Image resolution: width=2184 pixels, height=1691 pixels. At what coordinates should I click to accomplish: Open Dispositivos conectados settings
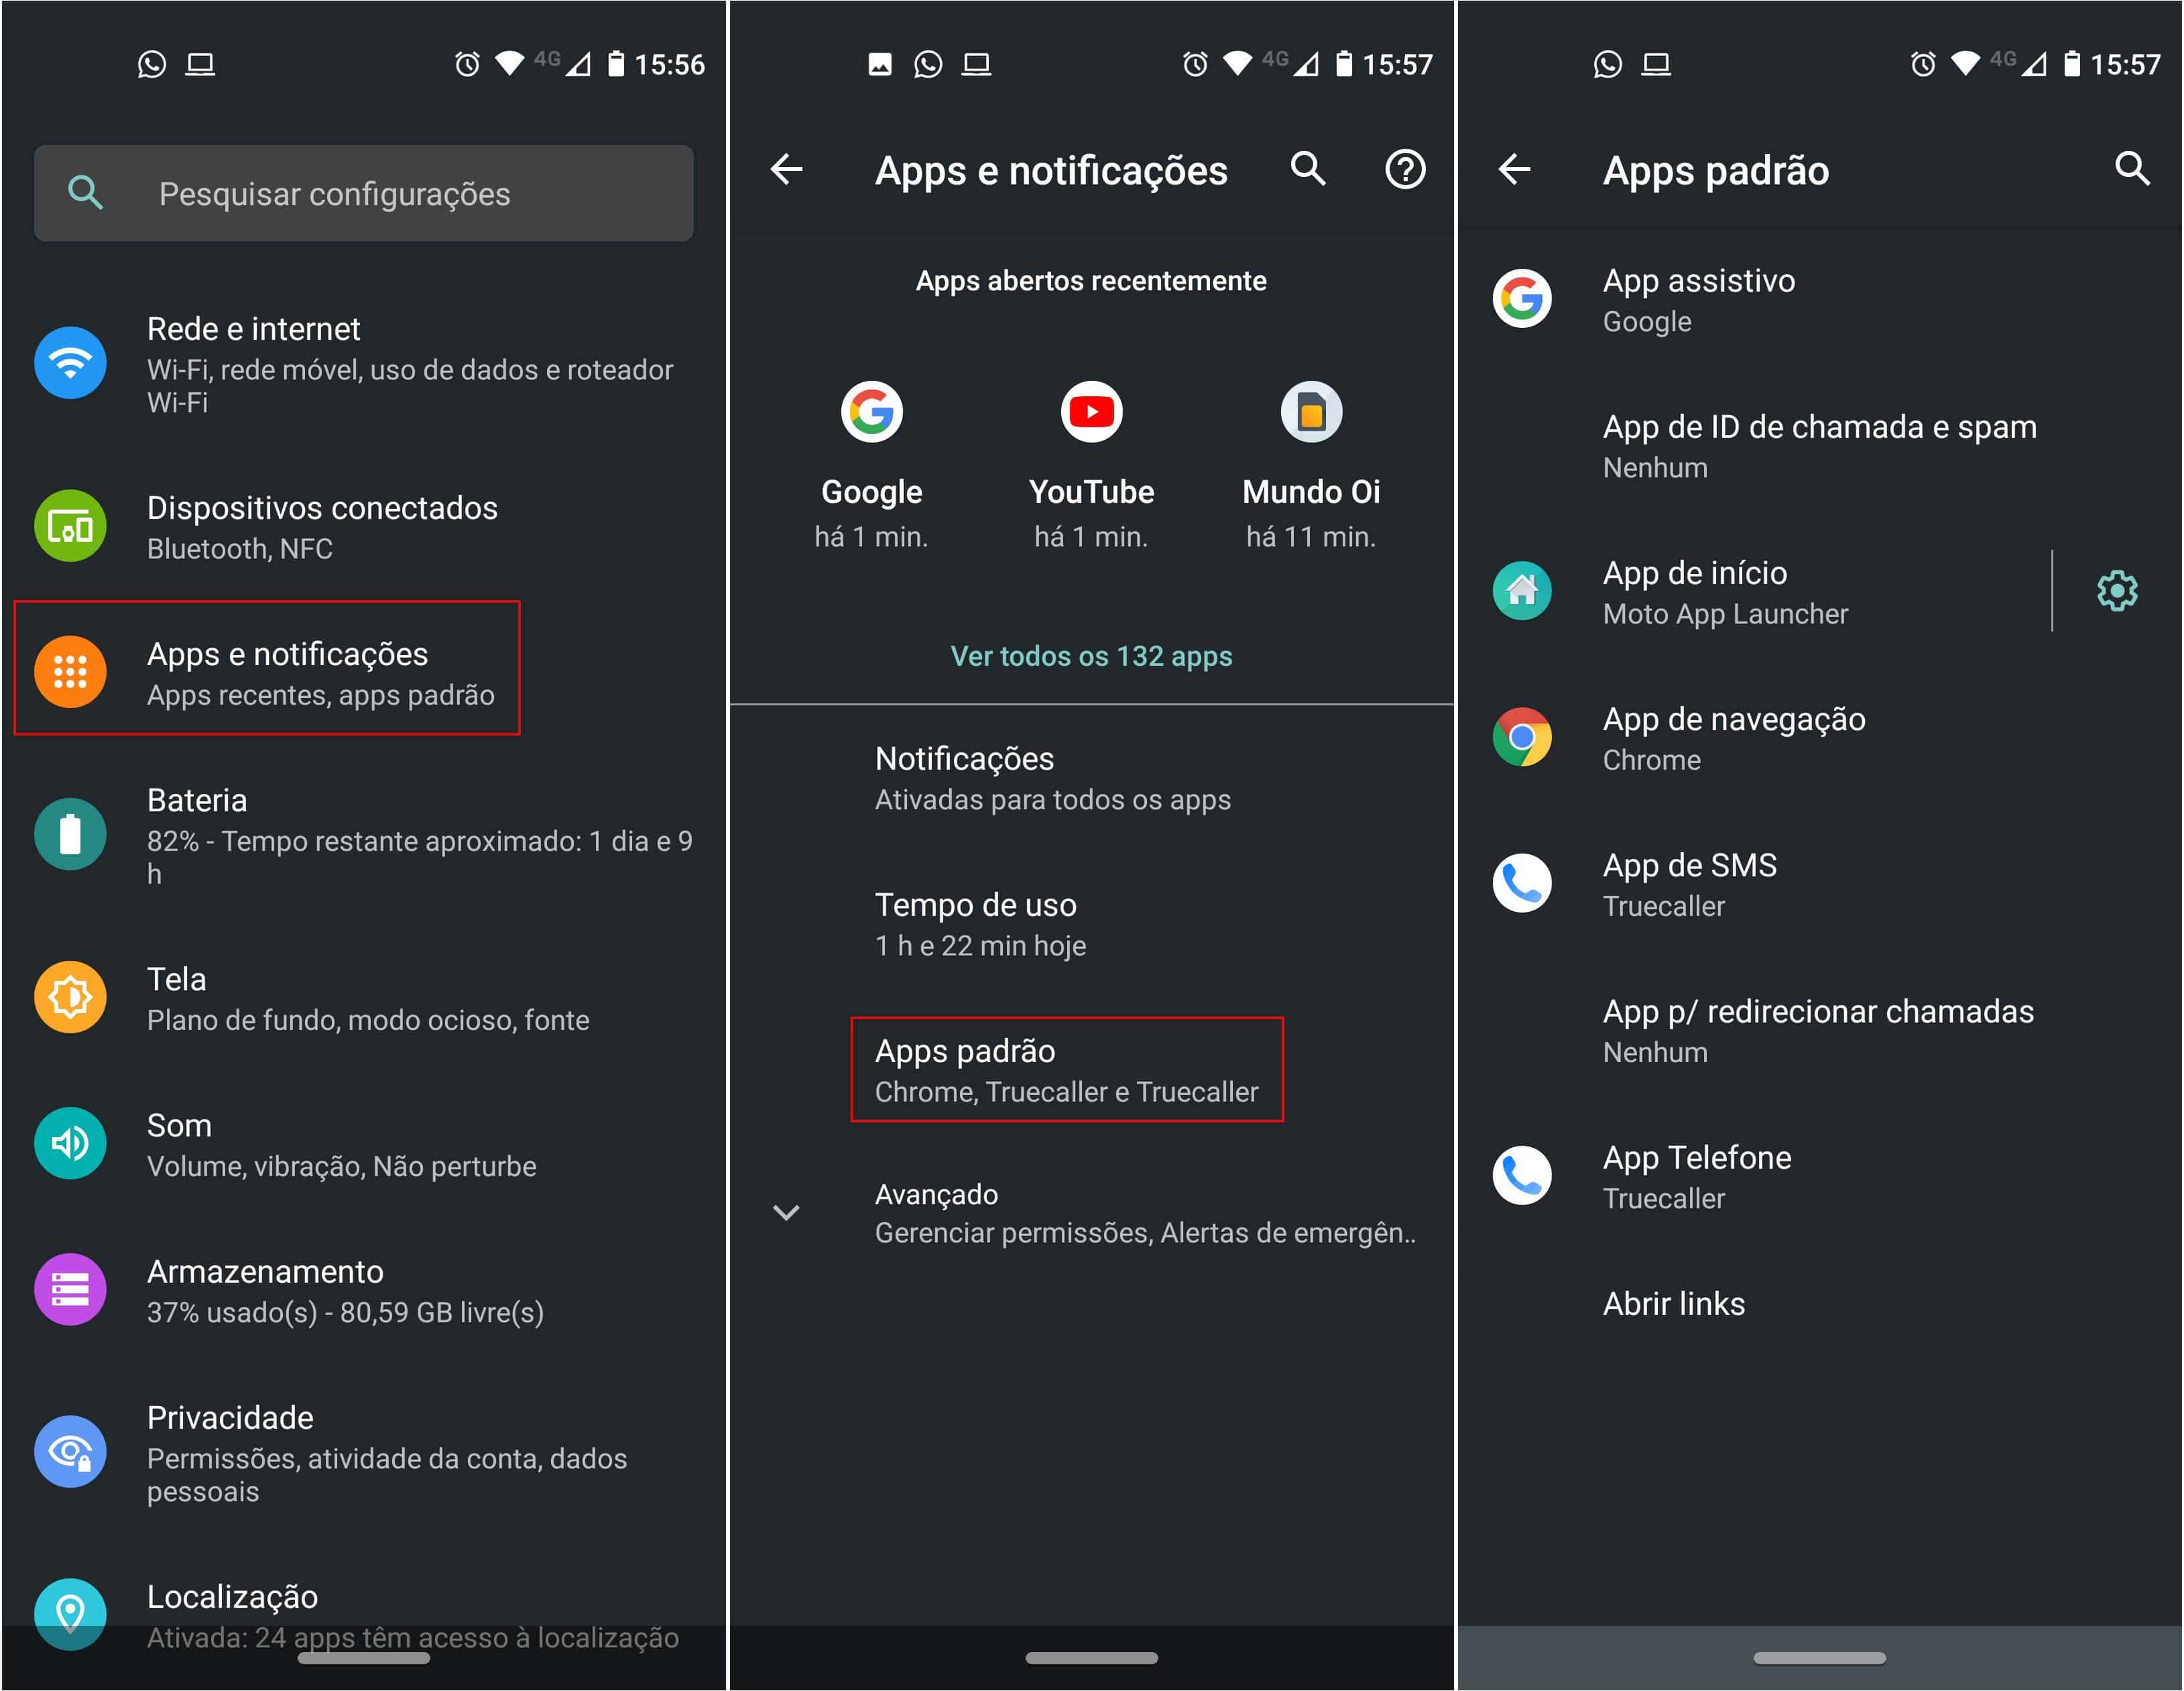tap(364, 526)
